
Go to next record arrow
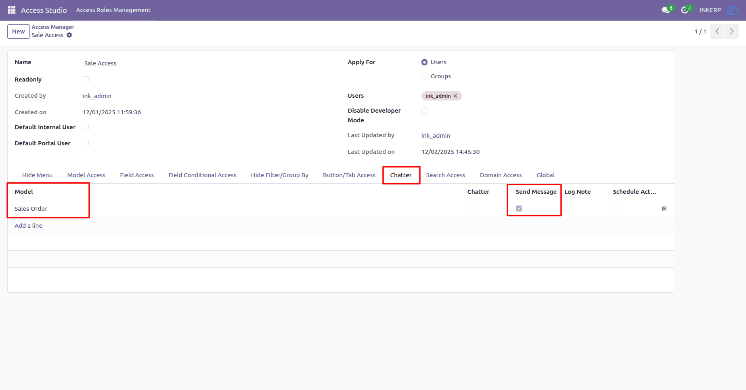pos(731,31)
